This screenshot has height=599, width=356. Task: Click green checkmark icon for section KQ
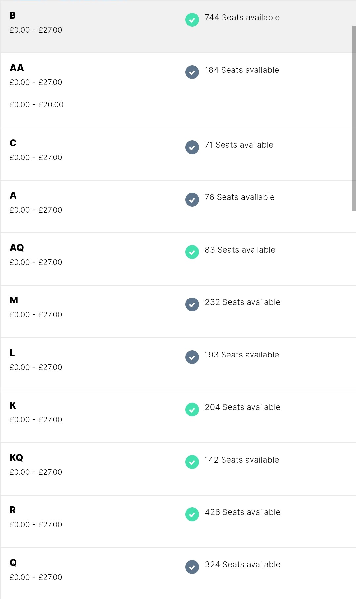click(x=192, y=462)
